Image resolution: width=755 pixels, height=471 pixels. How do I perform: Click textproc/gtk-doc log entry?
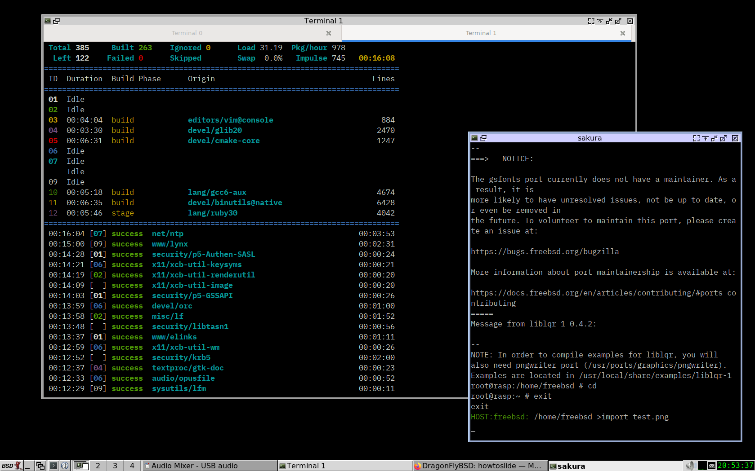click(x=188, y=368)
